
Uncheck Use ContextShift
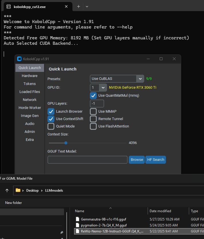pos(51,119)
